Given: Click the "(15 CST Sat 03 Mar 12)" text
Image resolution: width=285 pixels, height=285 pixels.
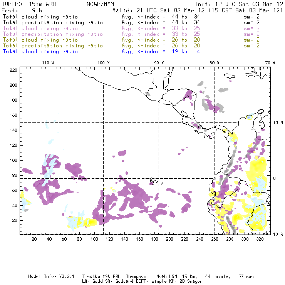Looking at the screenshot, I should 246,10.
